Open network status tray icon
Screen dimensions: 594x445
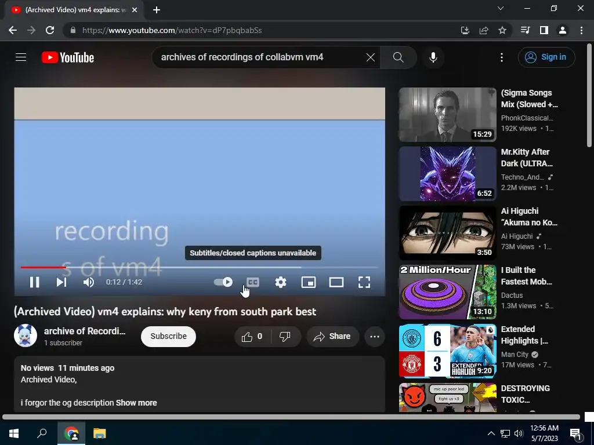(505, 433)
